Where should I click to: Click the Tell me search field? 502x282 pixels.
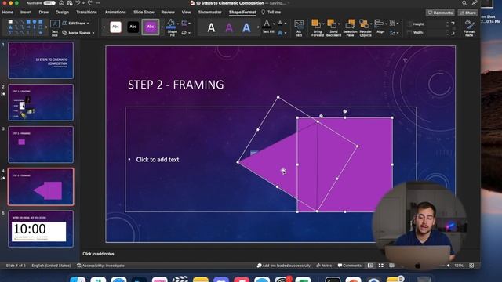pyautogui.click(x=271, y=13)
